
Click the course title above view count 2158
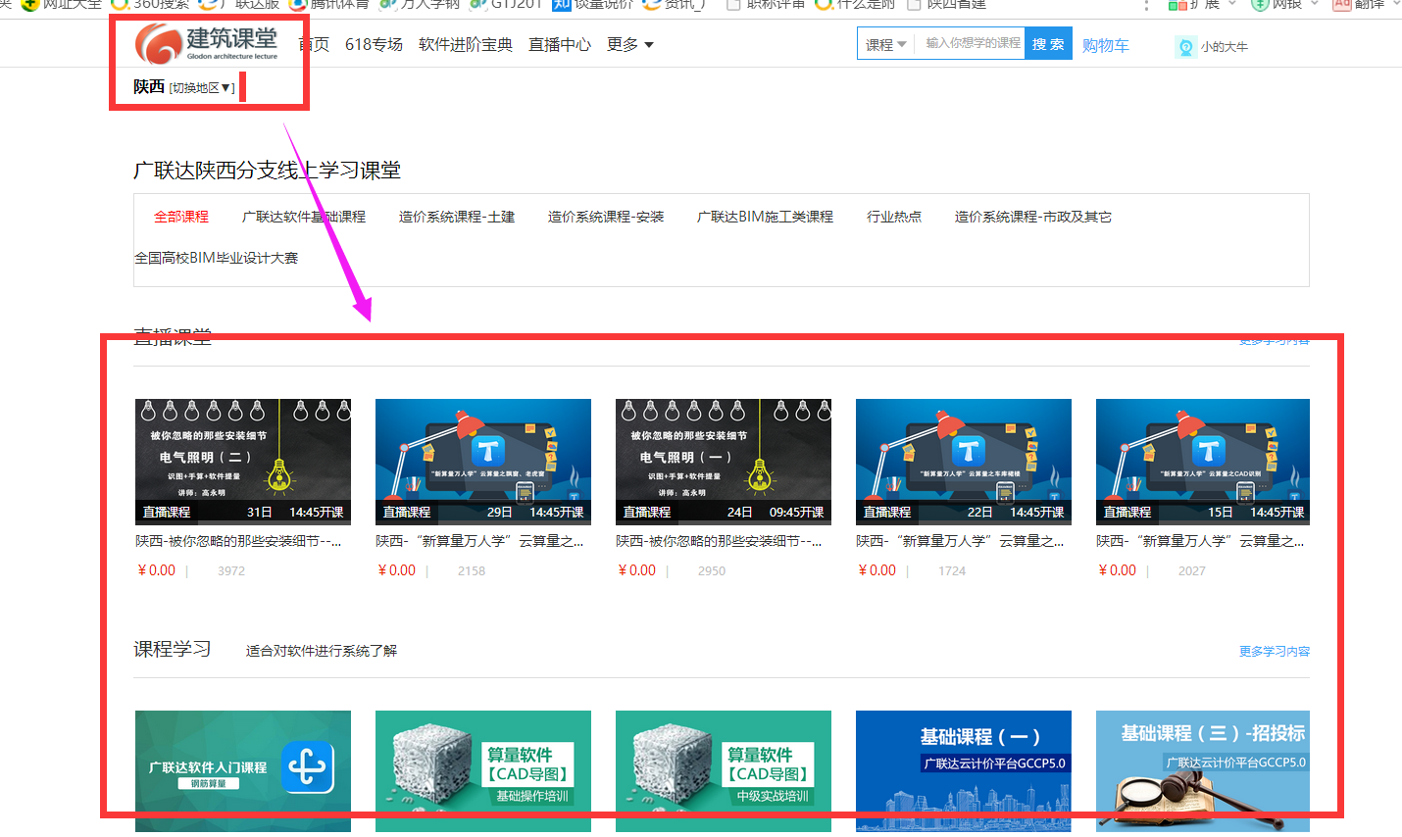pos(479,541)
